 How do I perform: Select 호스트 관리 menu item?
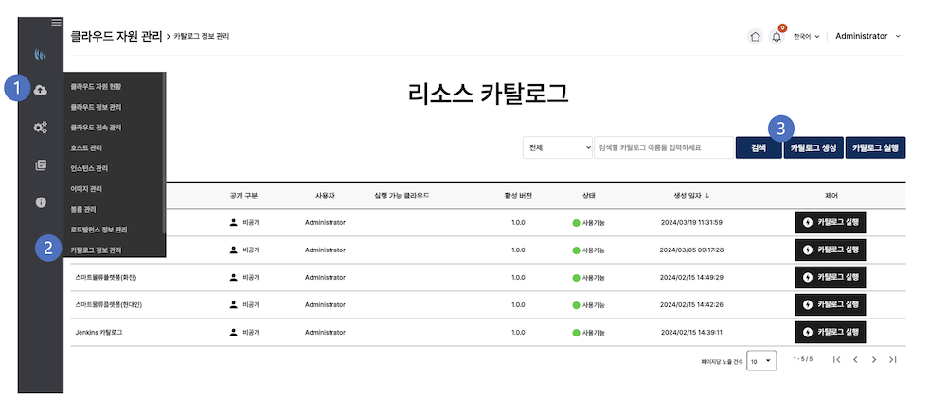[x=86, y=147]
